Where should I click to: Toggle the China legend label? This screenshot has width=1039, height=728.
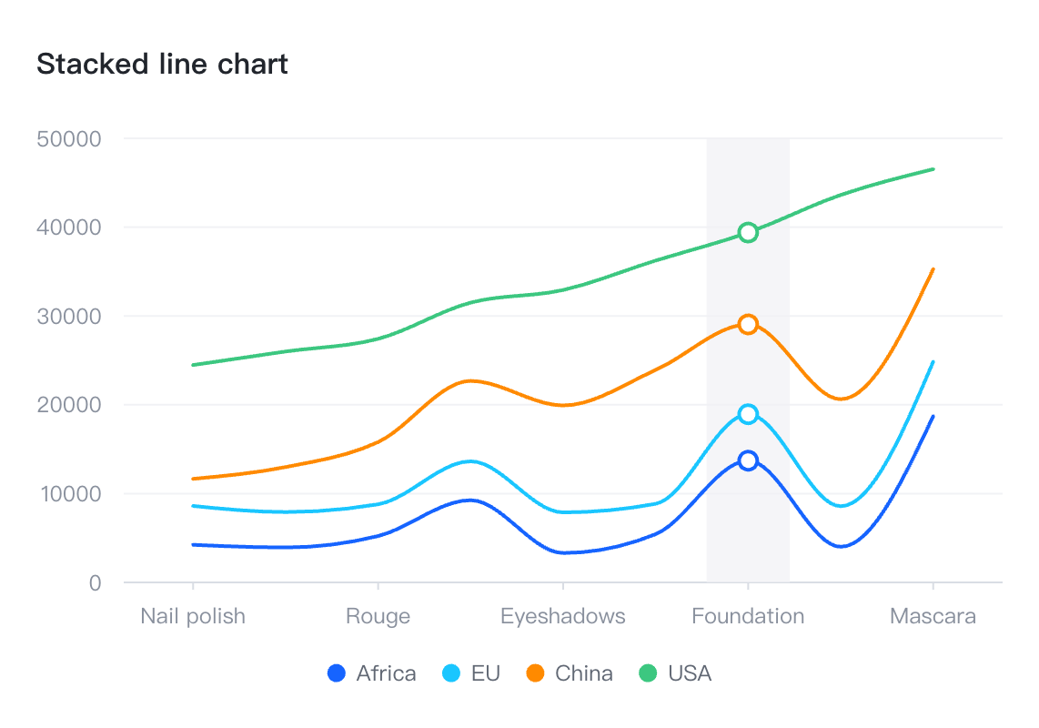[x=583, y=673]
